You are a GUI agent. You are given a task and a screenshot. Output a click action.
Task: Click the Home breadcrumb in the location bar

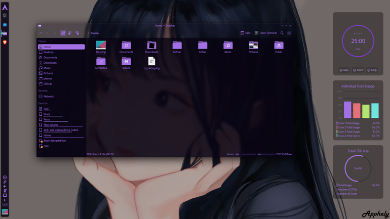click(x=95, y=33)
